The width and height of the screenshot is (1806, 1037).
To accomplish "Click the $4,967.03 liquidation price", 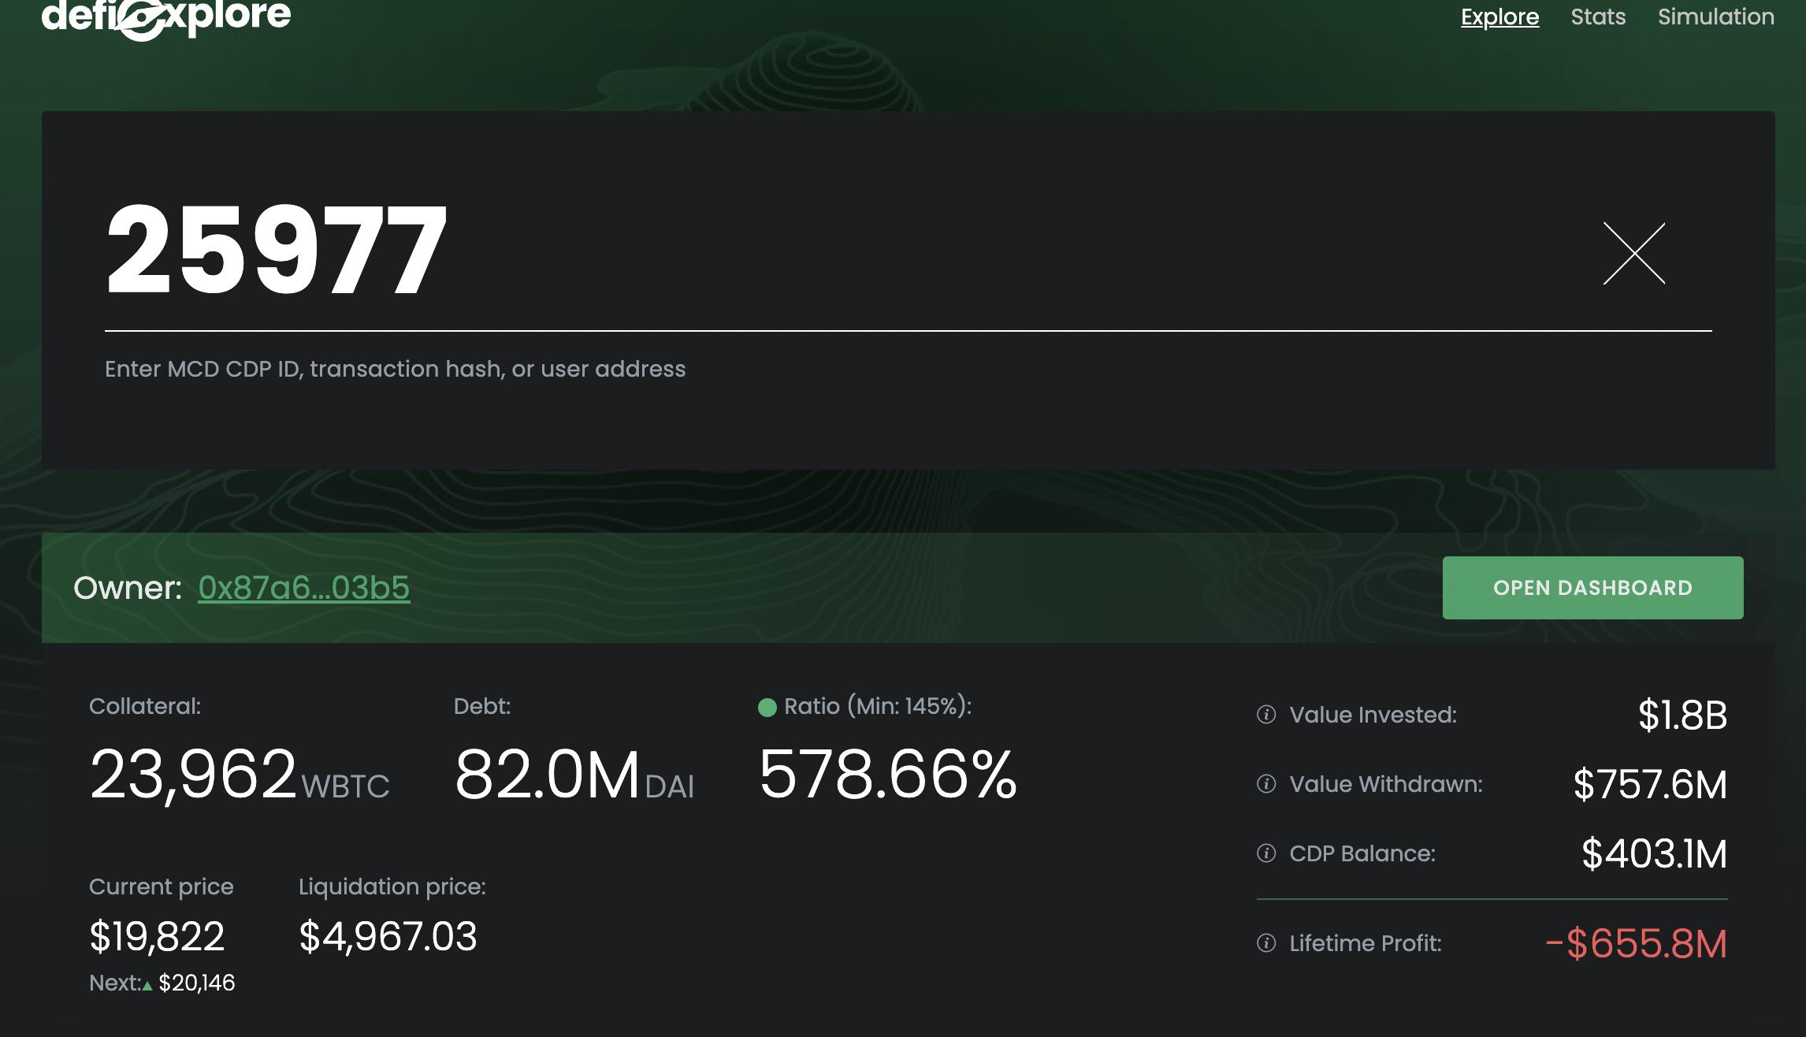I will point(388,937).
